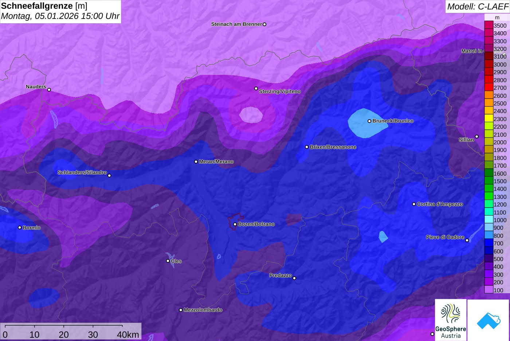Image resolution: width=510 pixels, height=341 pixels.
Task: Pick the 1000 m cyan legend swatch
Action: coord(489,220)
